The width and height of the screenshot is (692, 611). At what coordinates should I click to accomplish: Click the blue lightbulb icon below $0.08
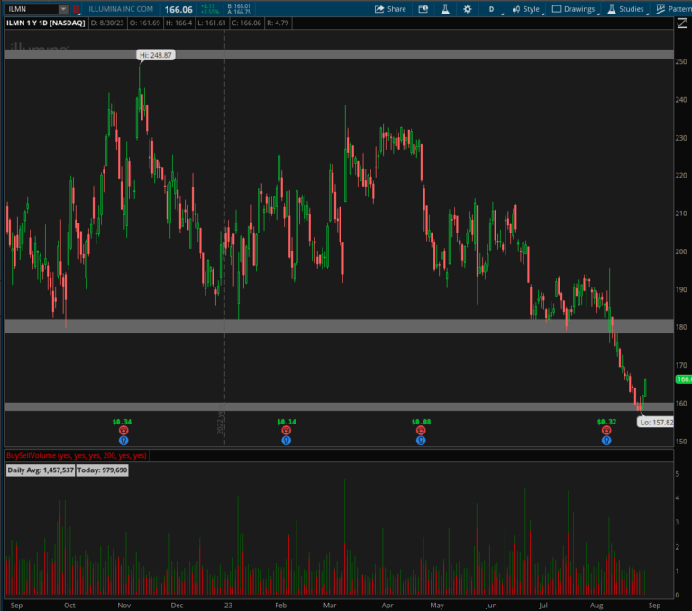(421, 440)
